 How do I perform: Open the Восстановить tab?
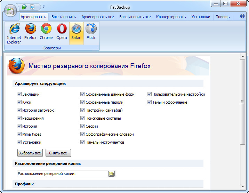coord(64,17)
